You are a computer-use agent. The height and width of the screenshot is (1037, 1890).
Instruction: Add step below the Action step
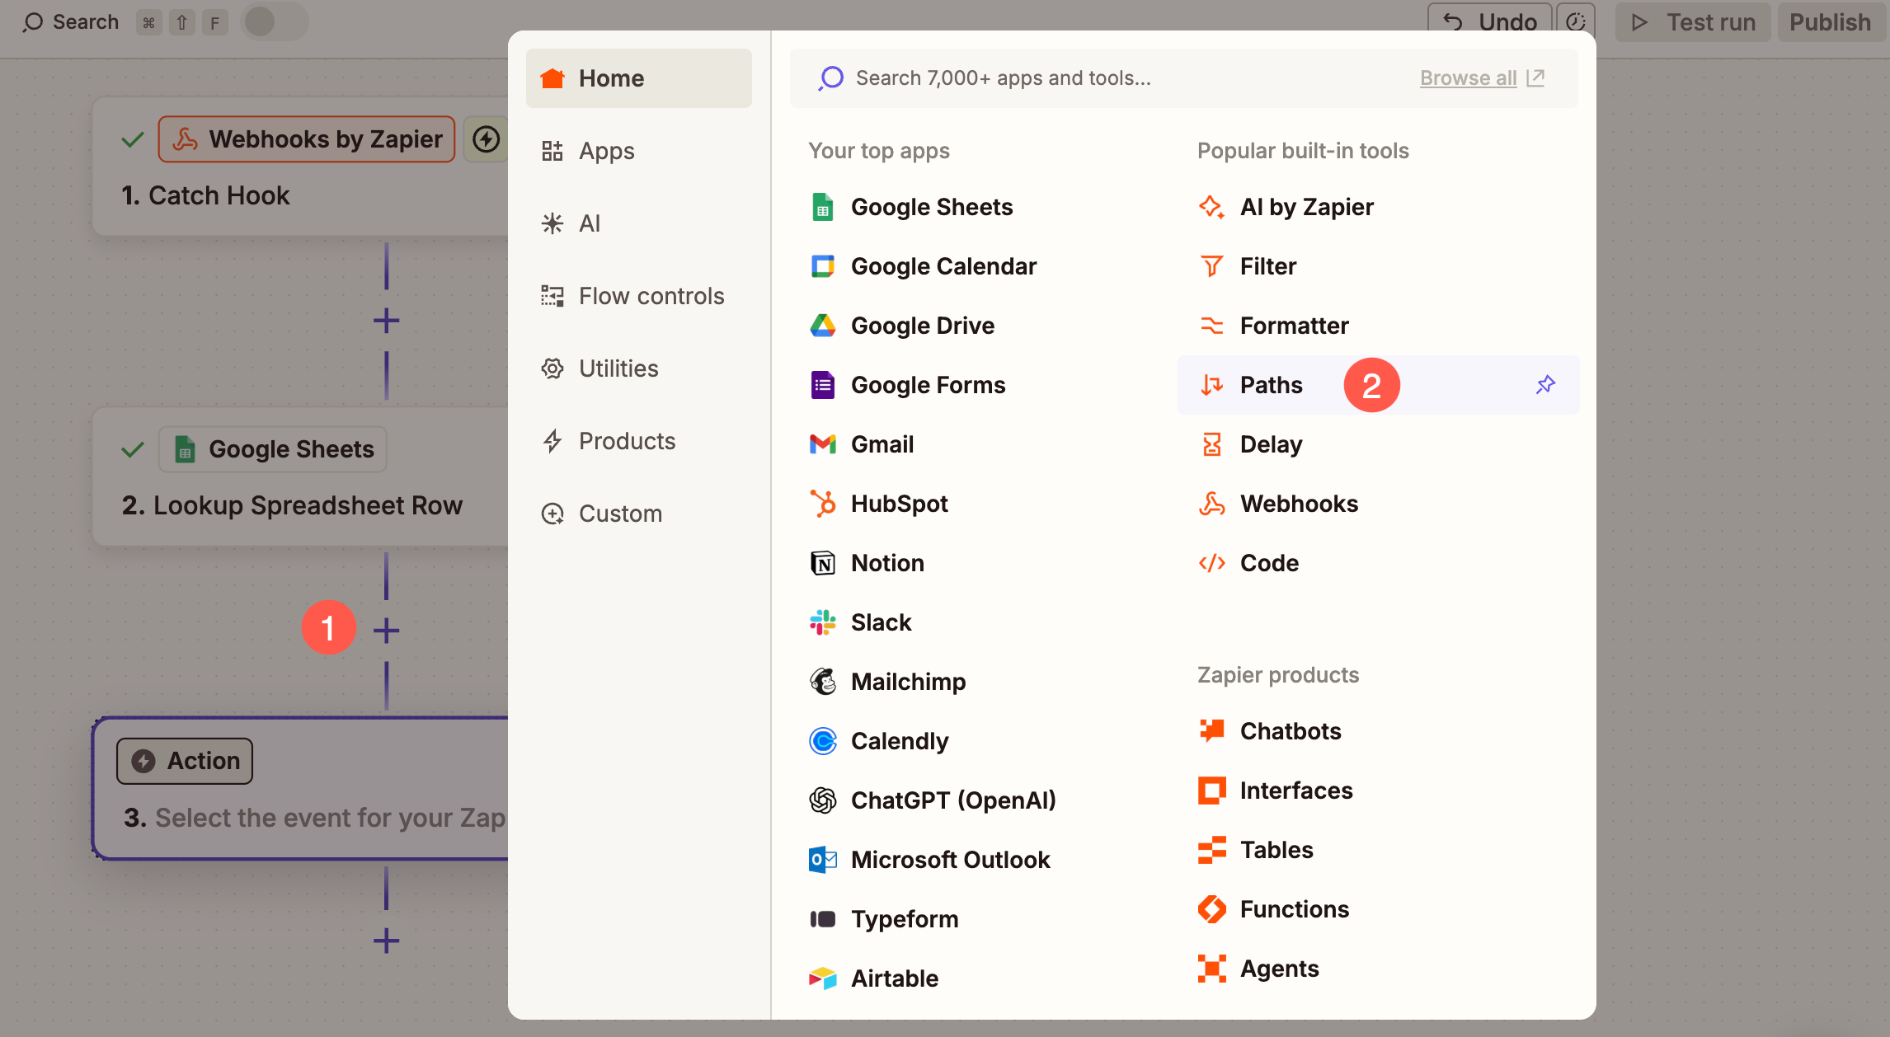pos(386,941)
